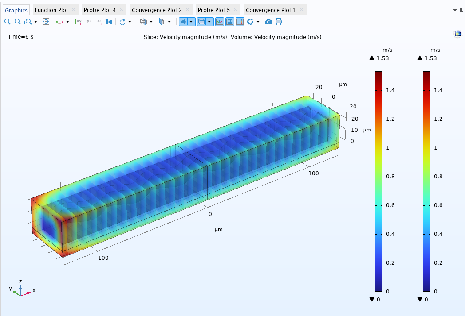
Task: Switch to the YZ view
Action: [88, 22]
